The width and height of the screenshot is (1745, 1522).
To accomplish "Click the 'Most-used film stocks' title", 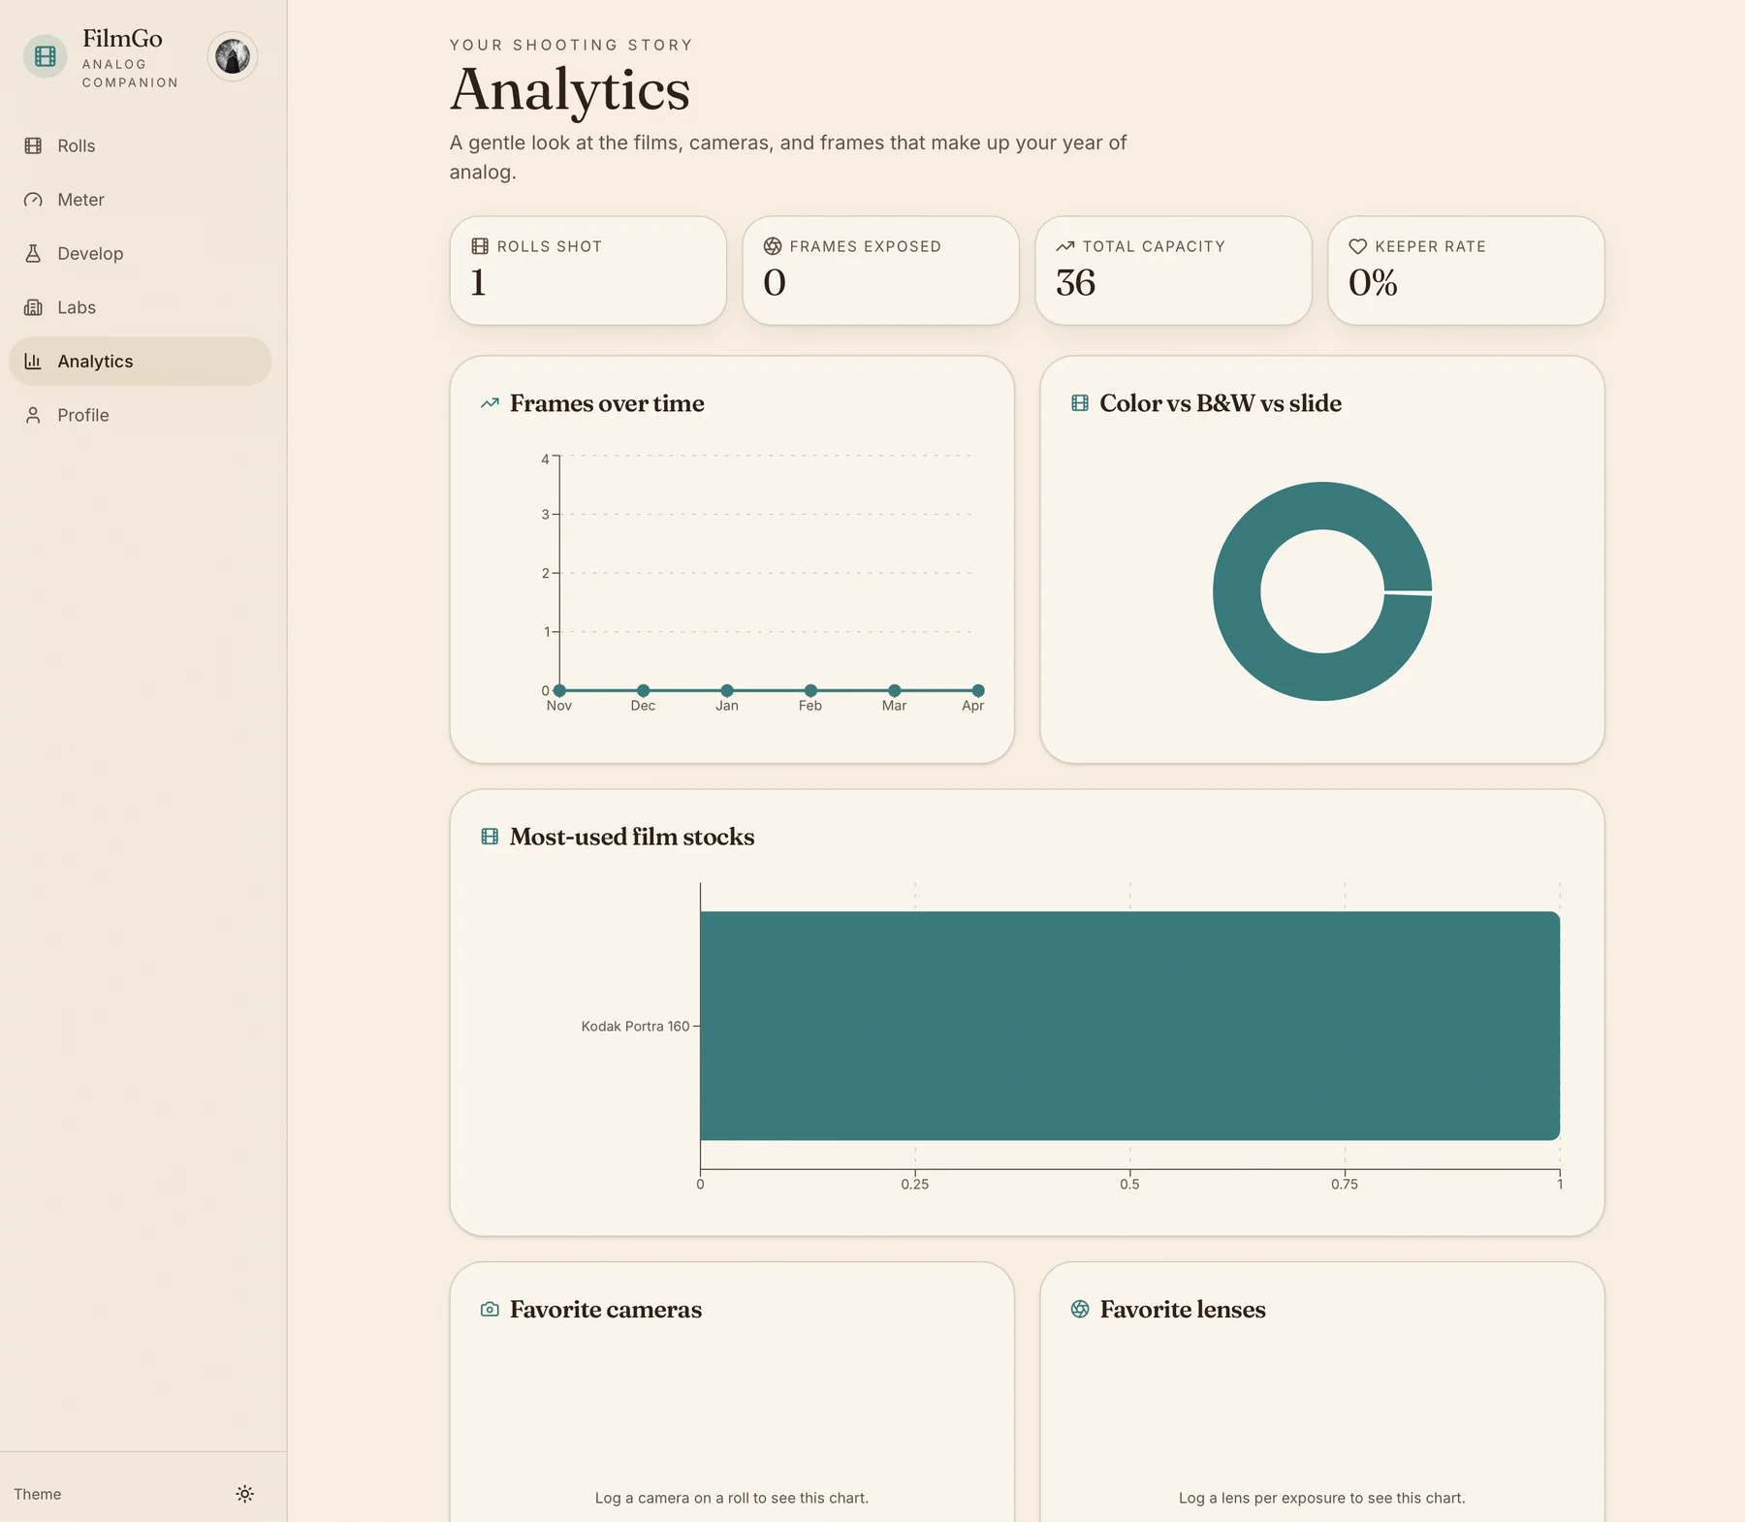I will 632,837.
